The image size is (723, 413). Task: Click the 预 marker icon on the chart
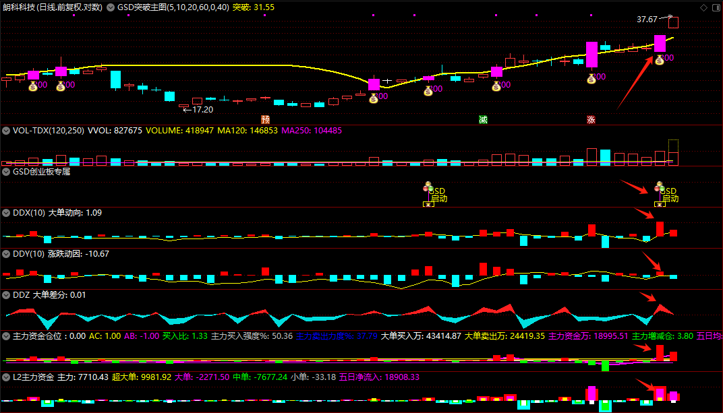click(265, 120)
